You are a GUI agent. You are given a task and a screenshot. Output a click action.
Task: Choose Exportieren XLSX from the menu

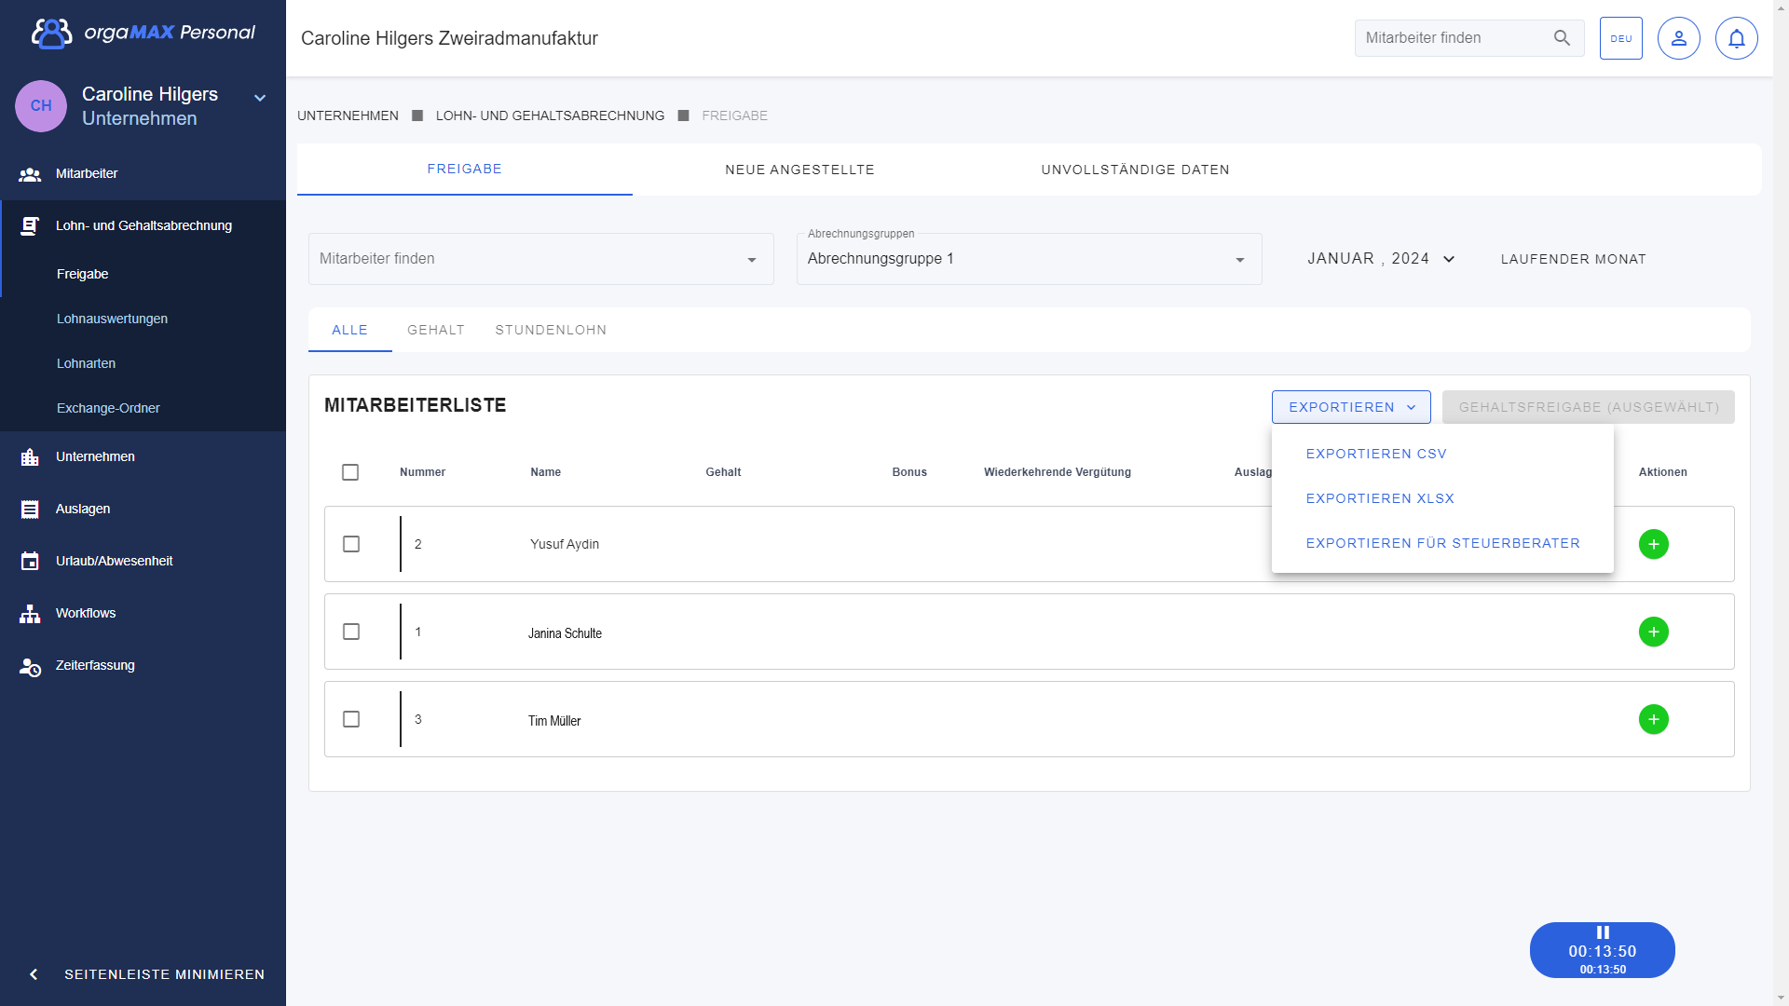1379,498
